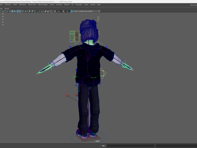Open the Curves menu

click(x=52, y=5)
